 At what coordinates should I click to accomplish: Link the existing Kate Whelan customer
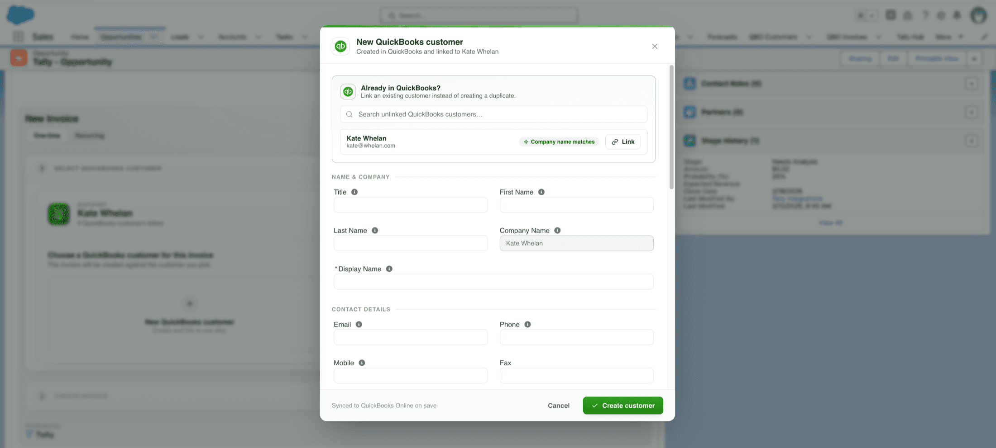[623, 142]
